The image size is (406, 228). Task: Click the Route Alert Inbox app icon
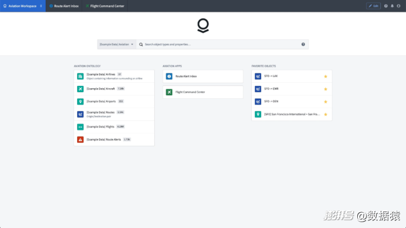coord(169,76)
